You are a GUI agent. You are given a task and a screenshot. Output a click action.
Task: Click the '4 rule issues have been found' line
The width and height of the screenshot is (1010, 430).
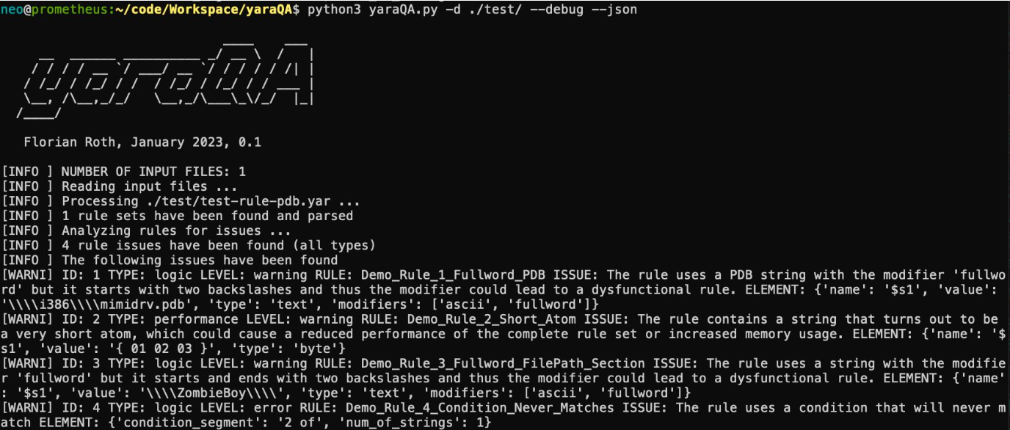click(218, 245)
